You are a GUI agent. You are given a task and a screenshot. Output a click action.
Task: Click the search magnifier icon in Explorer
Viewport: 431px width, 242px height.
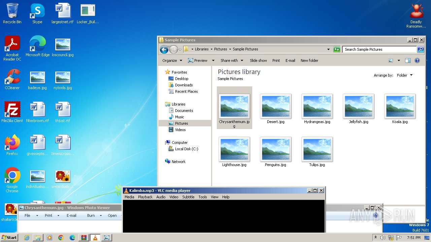click(x=421, y=49)
